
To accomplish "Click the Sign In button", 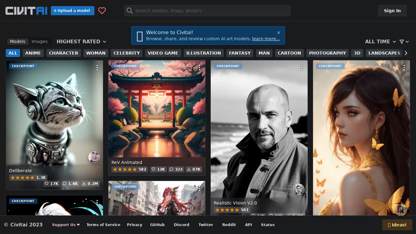I will point(392,11).
